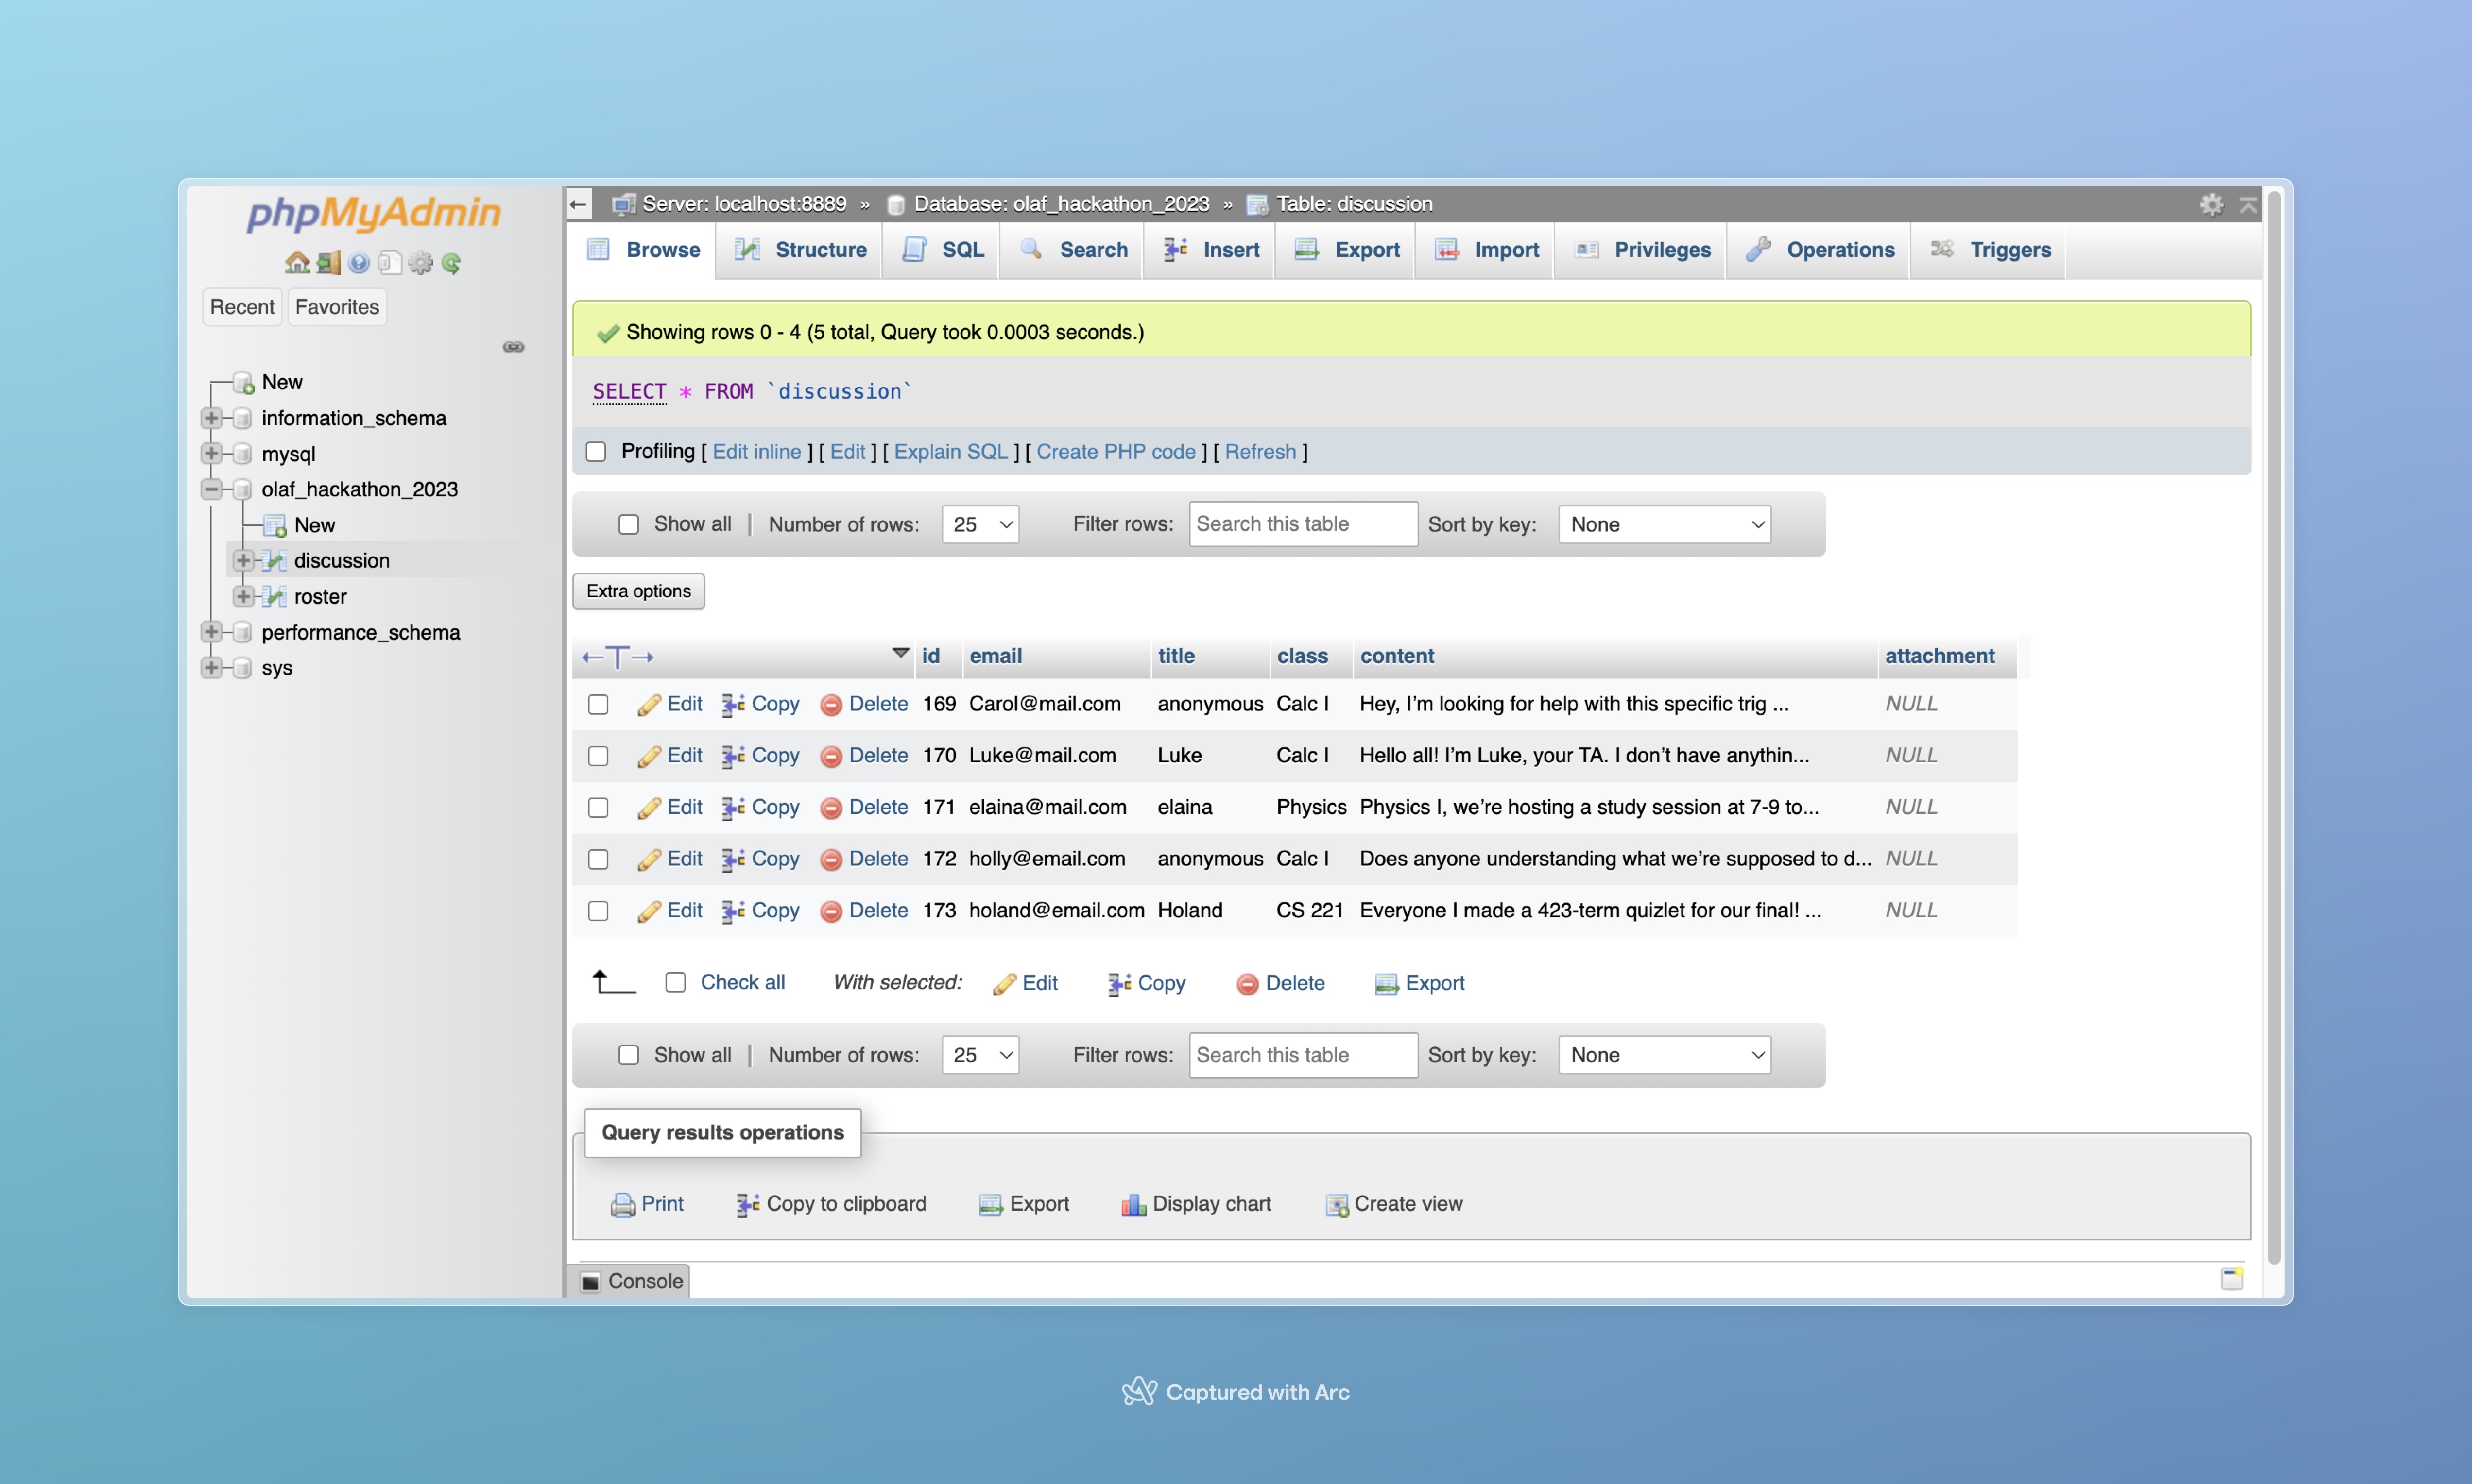Click the navigation back arrow icon
The height and width of the screenshot is (1484, 2472).
tap(578, 205)
